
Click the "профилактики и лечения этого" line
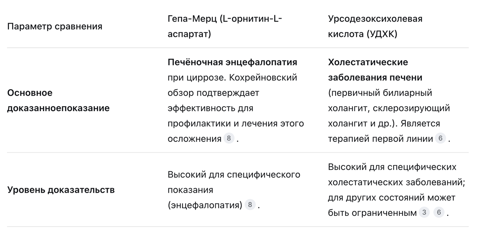(236, 123)
